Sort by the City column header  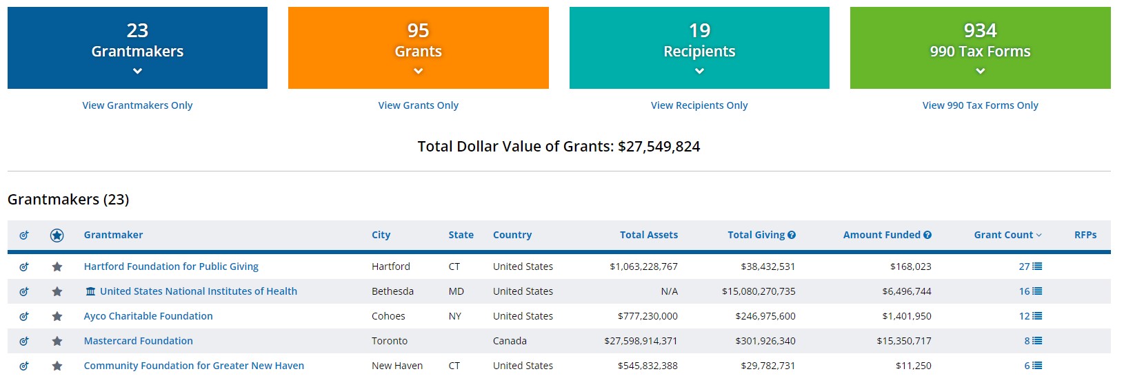381,235
